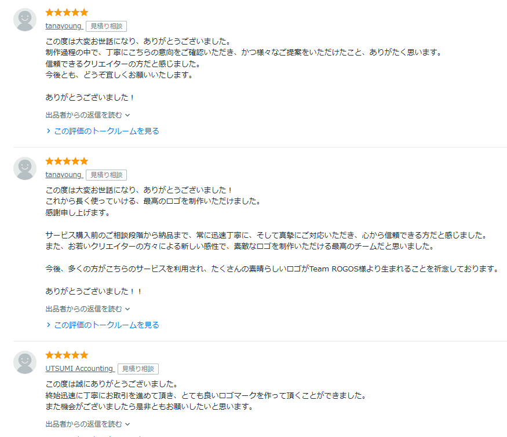Open UTSUMI Accounting's profile link
The height and width of the screenshot is (437, 507).
[79, 369]
